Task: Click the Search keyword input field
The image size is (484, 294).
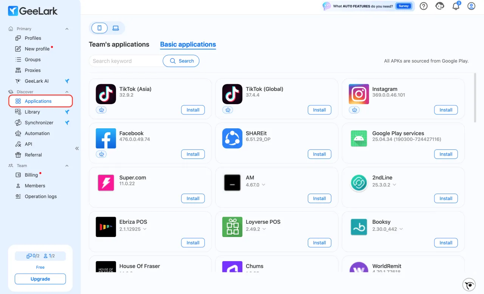Action: (x=126, y=61)
